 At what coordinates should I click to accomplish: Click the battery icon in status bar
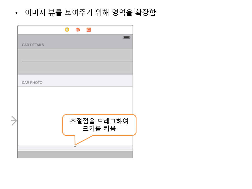tap(127, 37)
